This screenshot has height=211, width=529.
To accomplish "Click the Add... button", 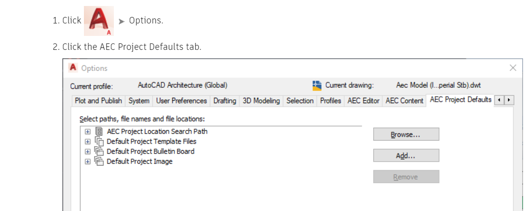I will click(x=406, y=156).
